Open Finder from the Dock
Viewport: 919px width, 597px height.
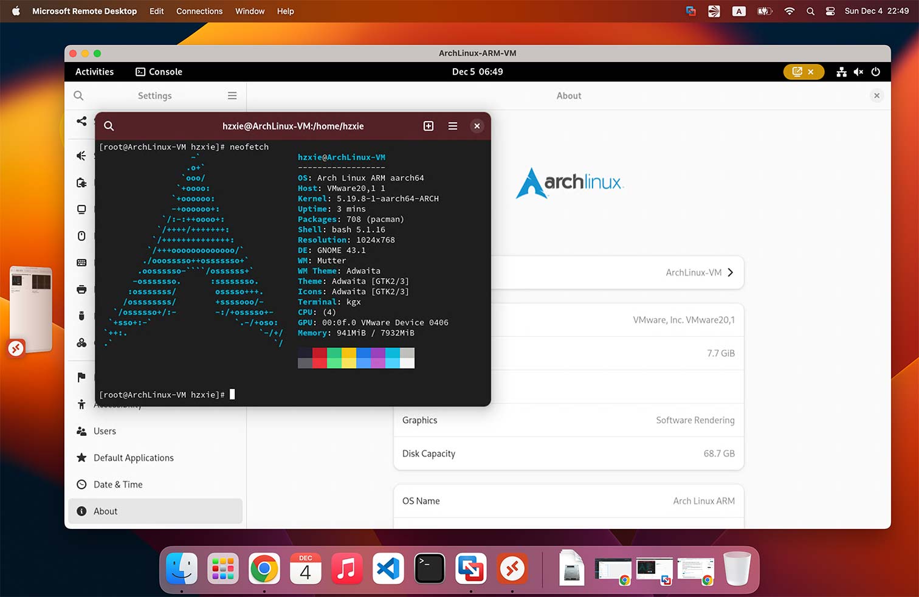pyautogui.click(x=182, y=569)
